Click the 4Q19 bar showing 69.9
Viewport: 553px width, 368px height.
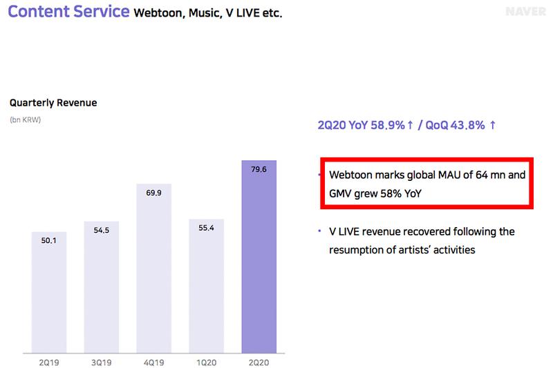click(153, 269)
